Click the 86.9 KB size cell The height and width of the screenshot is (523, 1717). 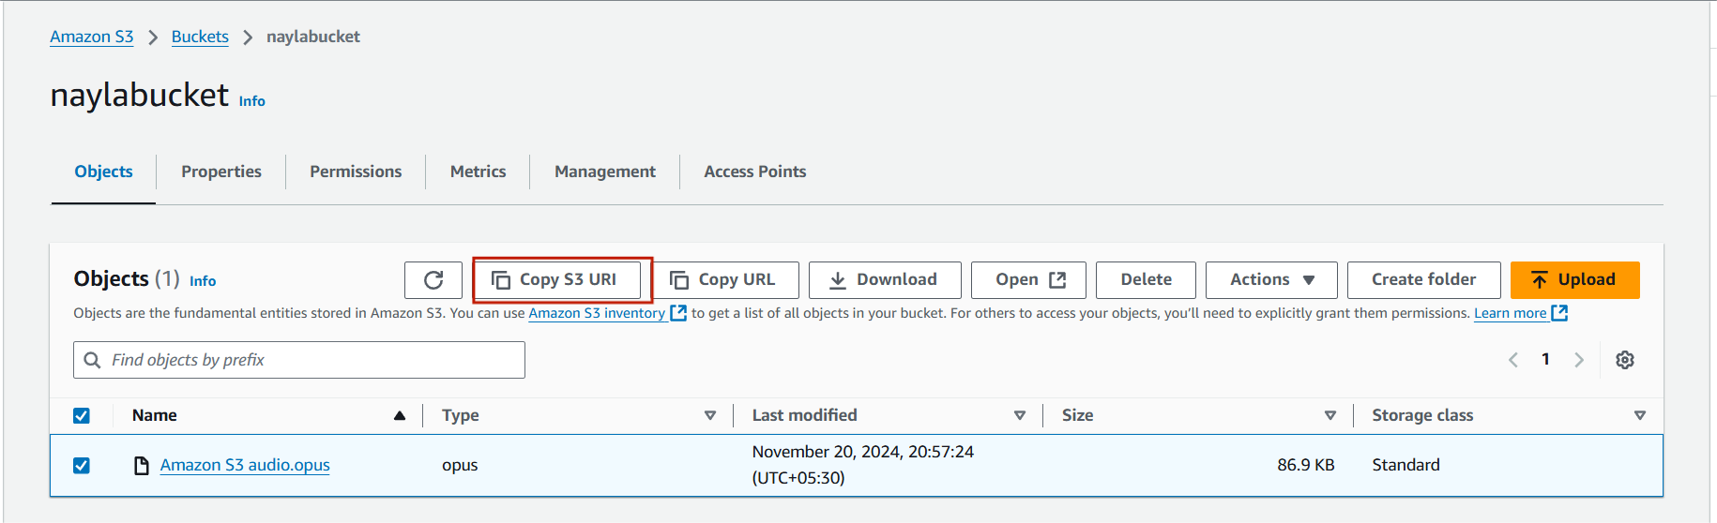(1306, 465)
